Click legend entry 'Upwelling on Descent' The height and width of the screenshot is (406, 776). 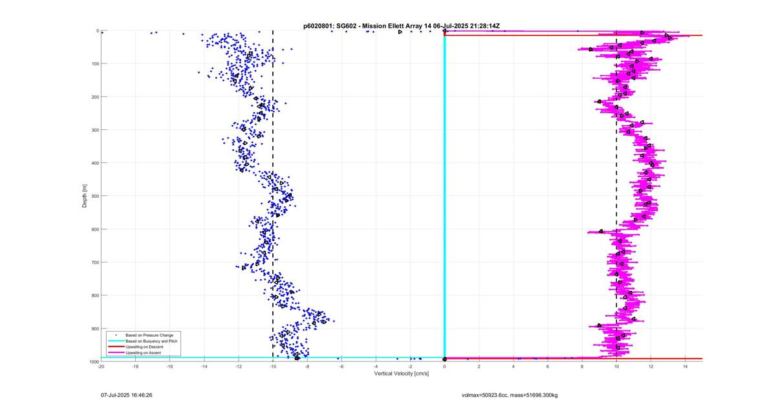click(144, 347)
